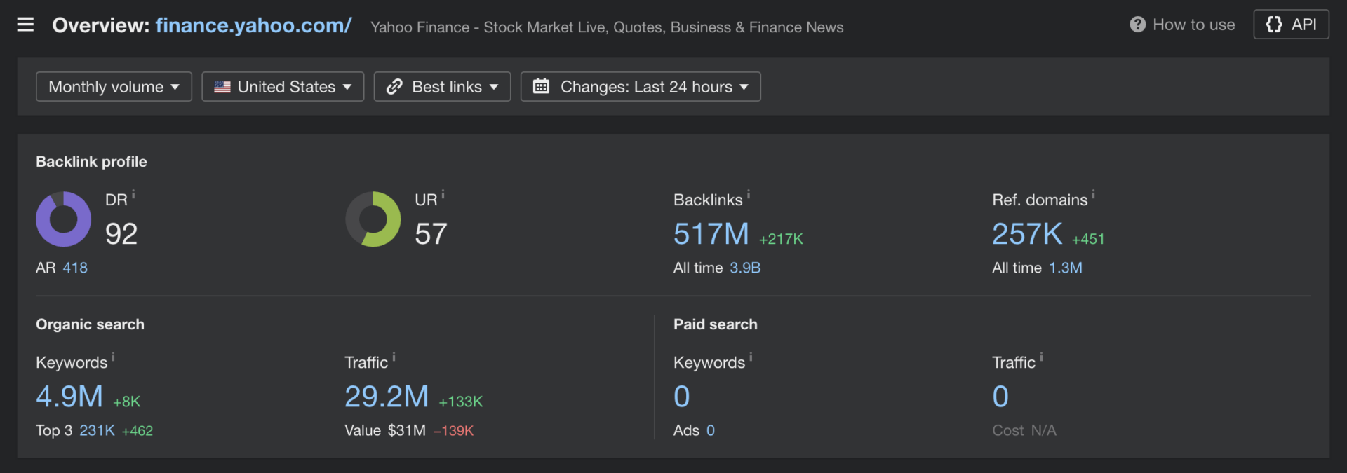Click the Ref. domains info icon
The width and height of the screenshot is (1347, 473).
point(1093,195)
